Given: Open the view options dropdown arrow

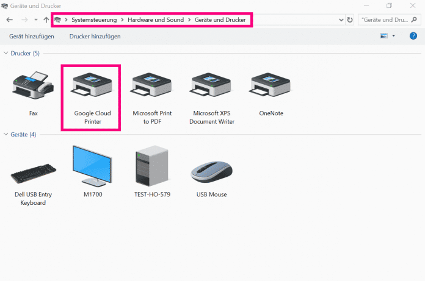Looking at the screenshot, I should point(394,36).
